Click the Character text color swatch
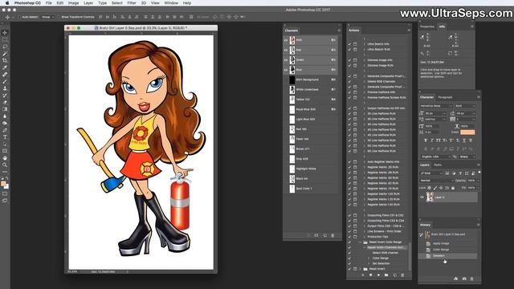The width and height of the screenshot is (514, 289). 467,132
